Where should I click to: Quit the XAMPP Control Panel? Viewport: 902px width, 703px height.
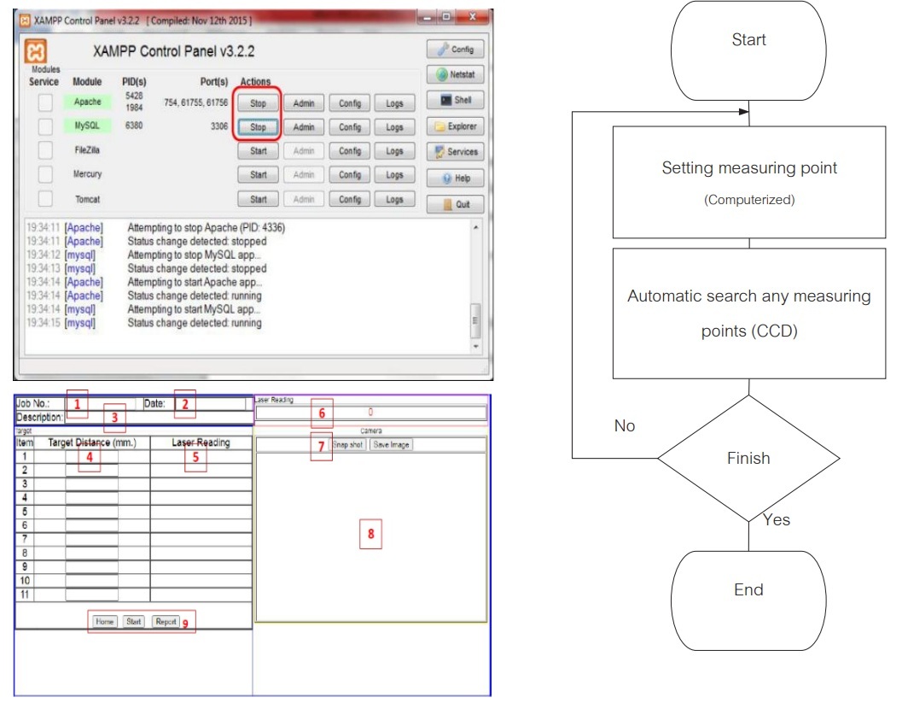point(455,204)
